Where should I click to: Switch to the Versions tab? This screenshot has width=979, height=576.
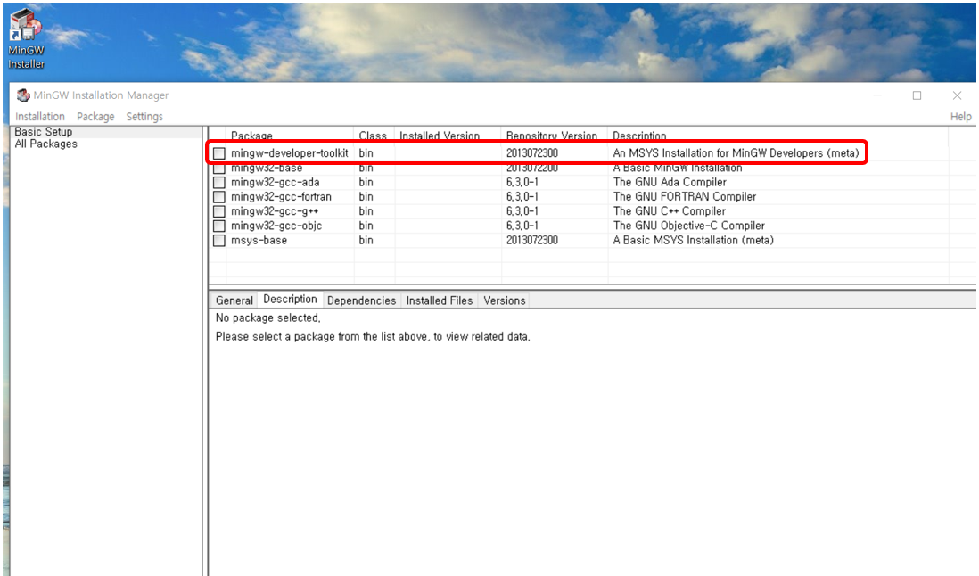(505, 300)
